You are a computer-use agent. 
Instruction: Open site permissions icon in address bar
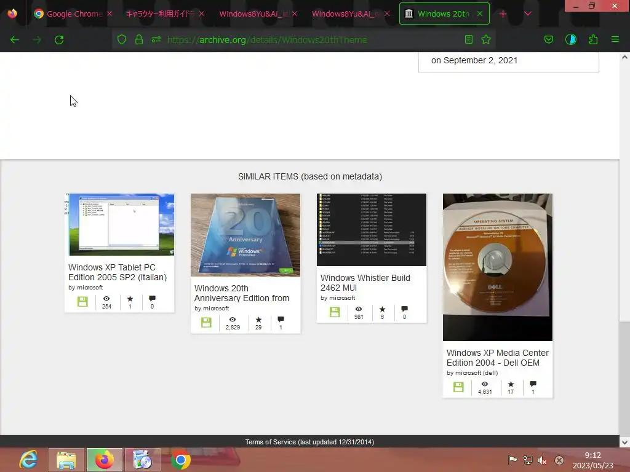(x=156, y=39)
